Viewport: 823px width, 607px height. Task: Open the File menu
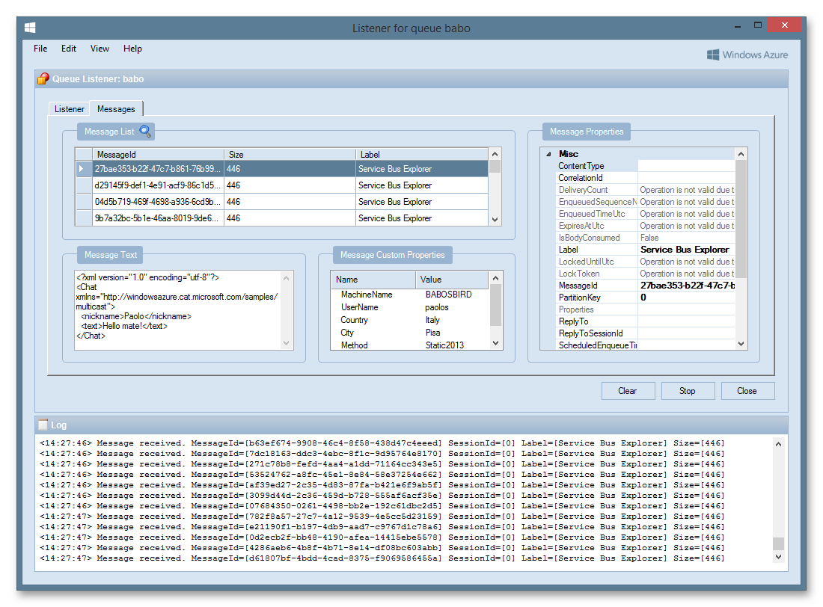pyautogui.click(x=40, y=49)
